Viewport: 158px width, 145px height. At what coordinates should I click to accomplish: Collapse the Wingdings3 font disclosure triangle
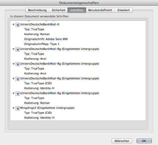point(13,108)
